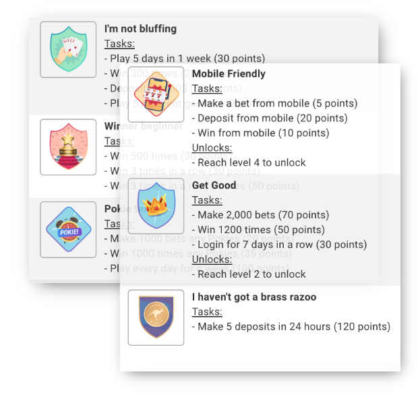The height and width of the screenshot is (399, 418).
Task: Click the playing cards shield badge icon
Action: 68,50
